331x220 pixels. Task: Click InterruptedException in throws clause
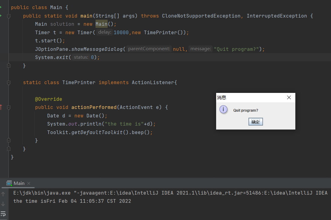277,16
